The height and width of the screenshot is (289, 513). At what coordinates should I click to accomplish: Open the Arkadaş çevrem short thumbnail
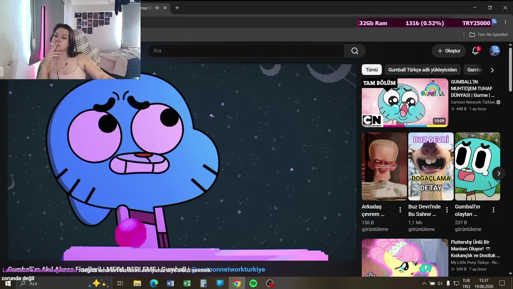click(x=384, y=166)
